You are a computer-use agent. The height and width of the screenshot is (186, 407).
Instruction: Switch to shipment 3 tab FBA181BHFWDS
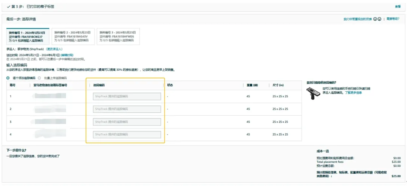pyautogui.click(x=118, y=36)
